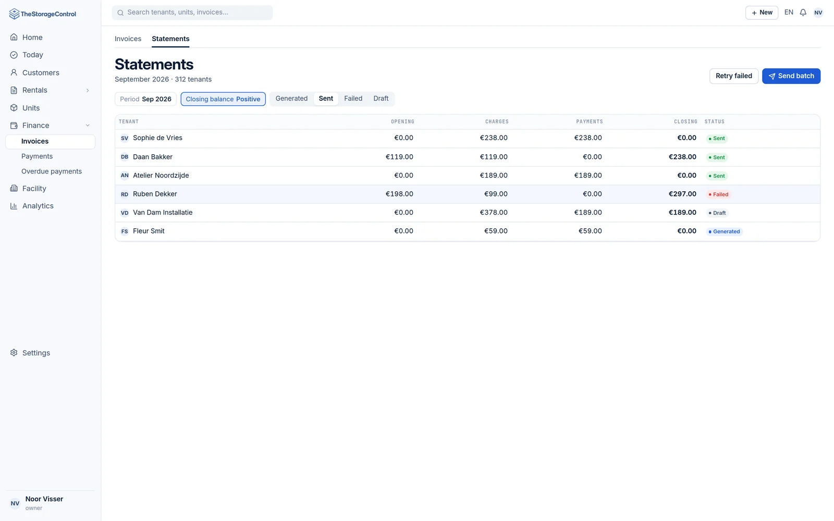The height and width of the screenshot is (521, 834).
Task: Filter statements by Draft status
Action: (381, 98)
